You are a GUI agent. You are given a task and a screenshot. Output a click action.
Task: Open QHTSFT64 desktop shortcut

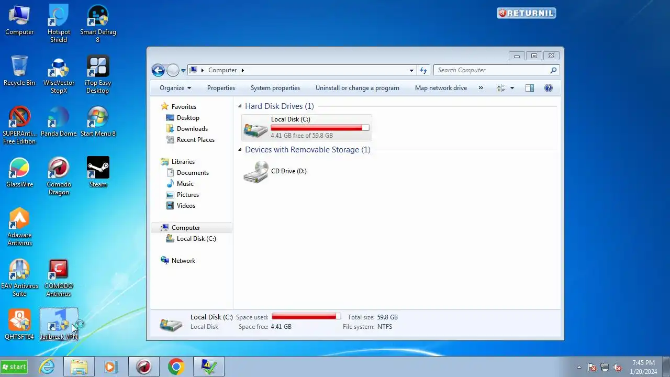click(x=19, y=325)
